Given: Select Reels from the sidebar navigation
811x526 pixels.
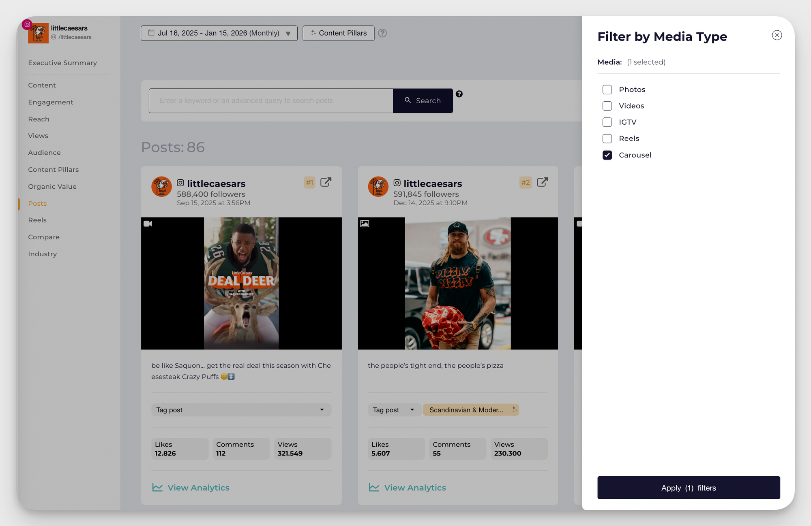Looking at the screenshot, I should (37, 220).
